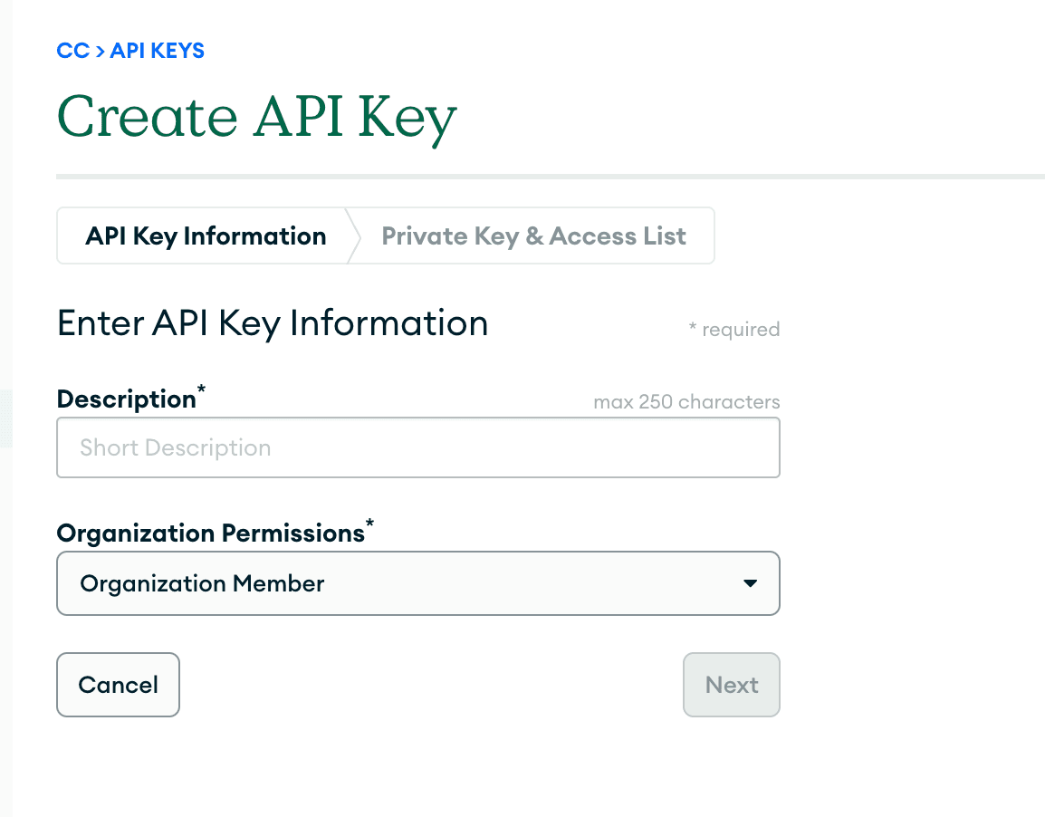
Task: Click the Organization Permissions field label
Action: [209, 533]
